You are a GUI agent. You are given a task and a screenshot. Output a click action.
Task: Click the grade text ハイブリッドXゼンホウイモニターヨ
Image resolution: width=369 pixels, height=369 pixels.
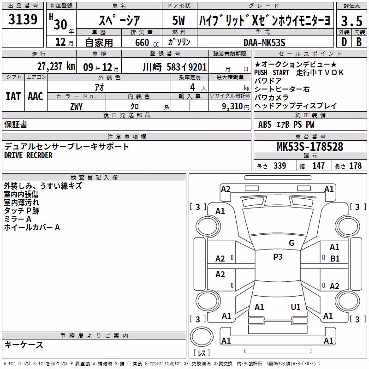[265, 20]
